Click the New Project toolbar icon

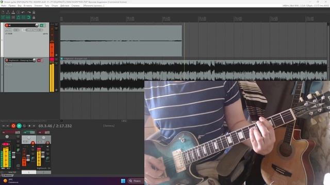pos(3,12)
